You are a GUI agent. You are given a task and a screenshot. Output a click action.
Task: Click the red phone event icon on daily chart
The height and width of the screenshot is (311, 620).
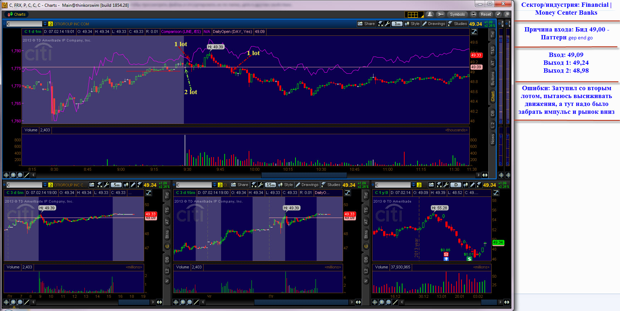(x=446, y=254)
